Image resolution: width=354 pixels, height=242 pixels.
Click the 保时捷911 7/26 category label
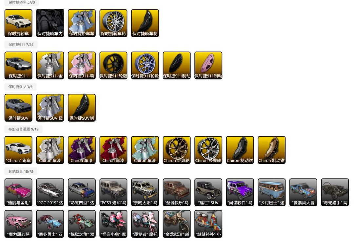click(x=21, y=44)
